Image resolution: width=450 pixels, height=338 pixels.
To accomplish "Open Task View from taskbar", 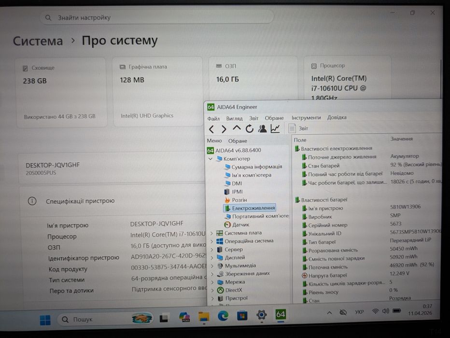I will 164,318.
